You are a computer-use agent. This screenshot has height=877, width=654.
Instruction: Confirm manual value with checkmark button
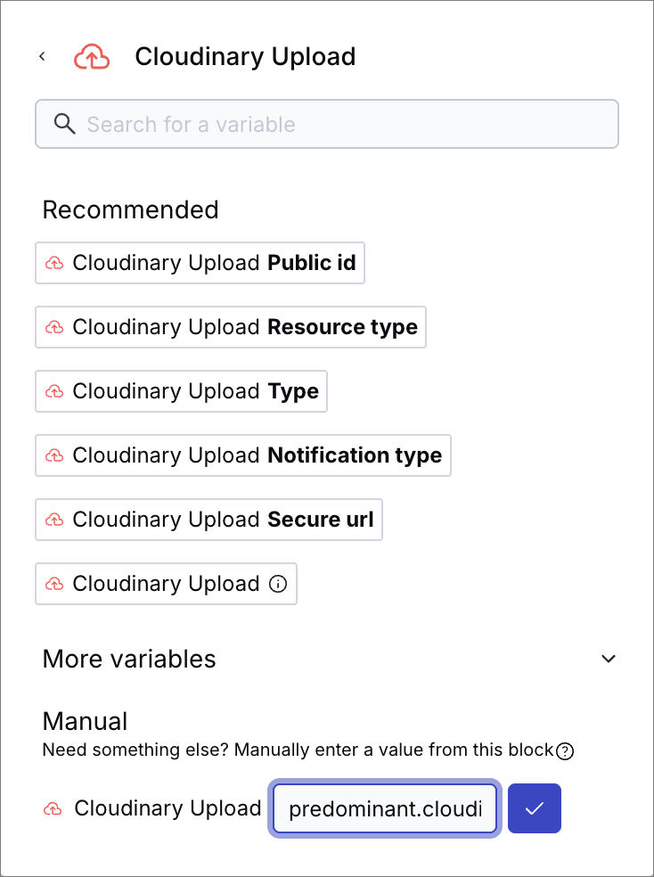point(534,809)
